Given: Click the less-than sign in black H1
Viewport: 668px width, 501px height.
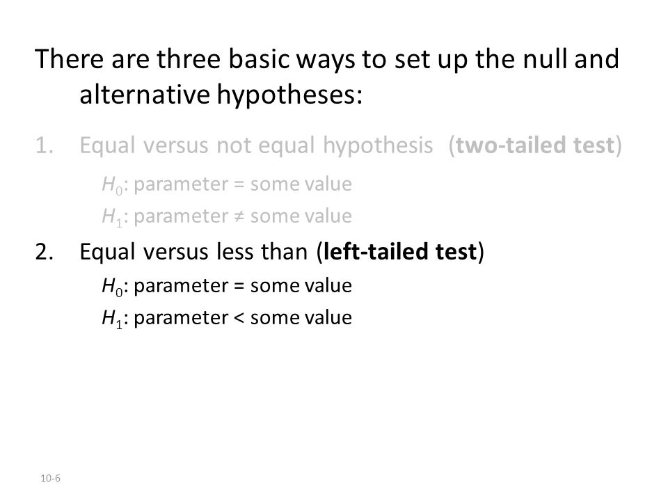Looking at the screenshot, I should point(239,318).
